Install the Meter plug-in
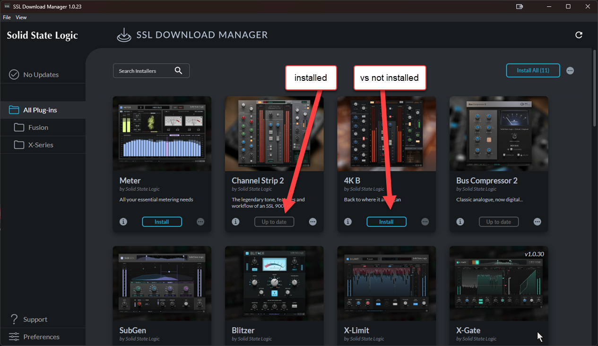This screenshot has width=598, height=346. click(162, 222)
